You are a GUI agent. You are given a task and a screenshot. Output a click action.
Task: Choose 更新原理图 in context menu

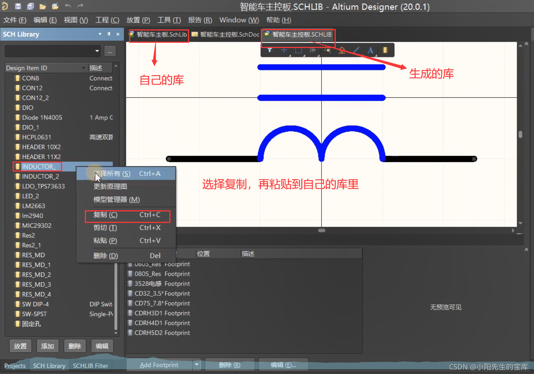tap(126, 186)
